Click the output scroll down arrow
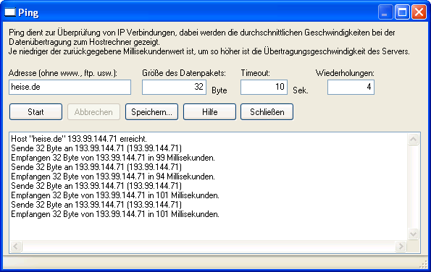The width and height of the screenshot is (431, 272). (413, 234)
